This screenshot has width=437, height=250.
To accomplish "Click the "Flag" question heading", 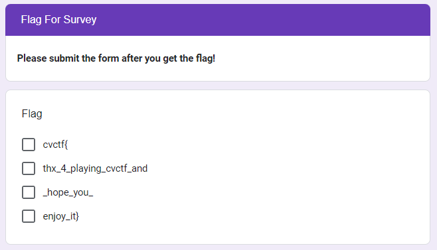I will pyautogui.click(x=32, y=114).
